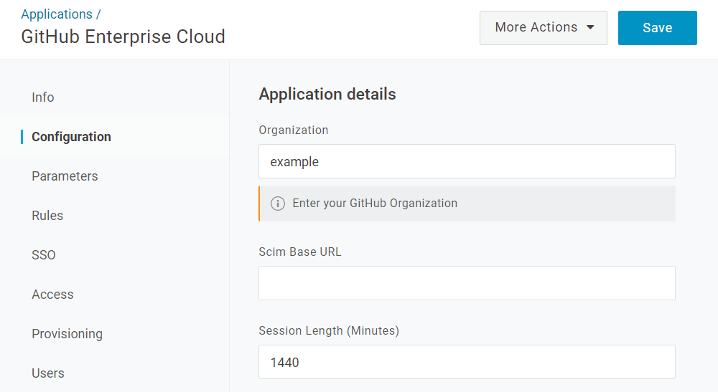
Task: Open the Users tab
Action: click(47, 373)
